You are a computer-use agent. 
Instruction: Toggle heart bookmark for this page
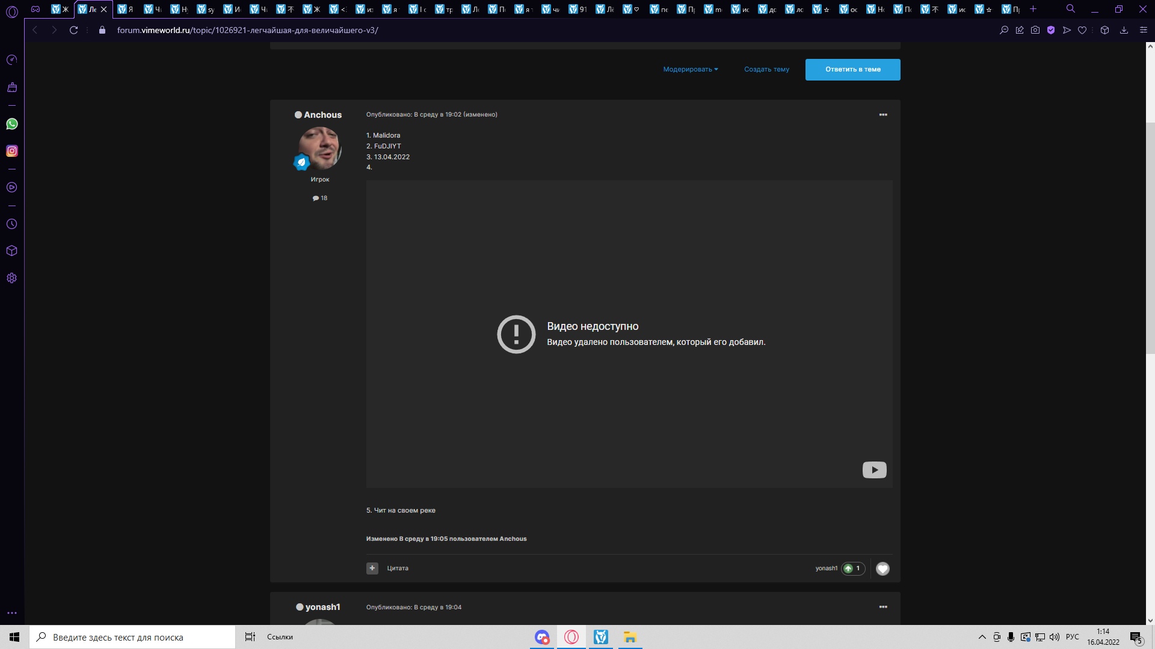[1082, 30]
